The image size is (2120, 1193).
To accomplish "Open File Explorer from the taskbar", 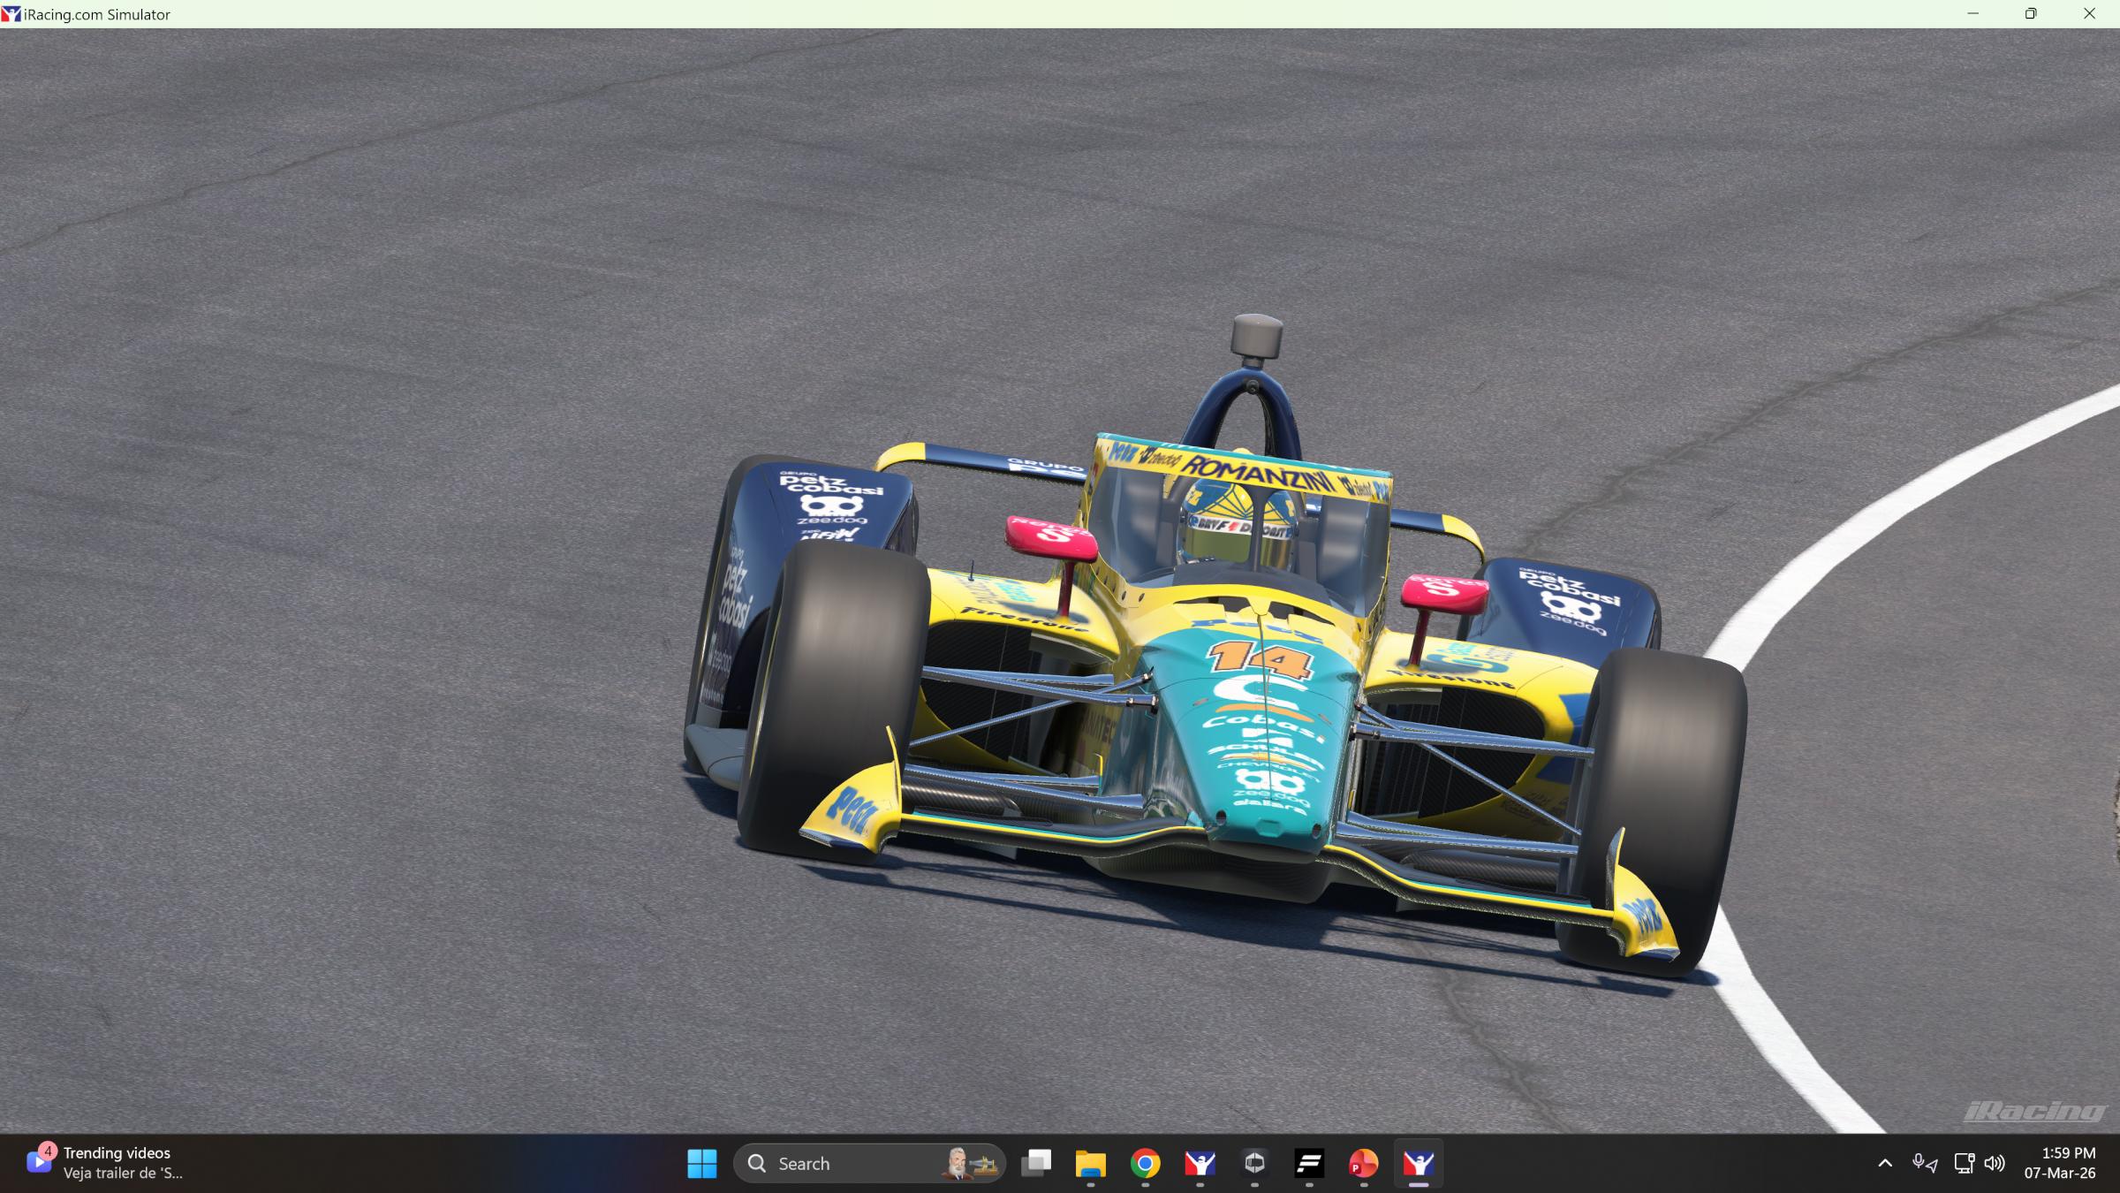I will pos(1092,1163).
